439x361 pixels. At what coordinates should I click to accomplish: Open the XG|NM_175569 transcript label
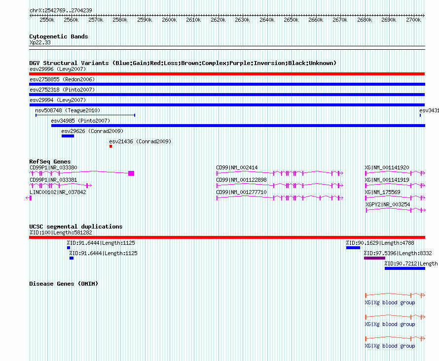pyautogui.click(x=382, y=192)
